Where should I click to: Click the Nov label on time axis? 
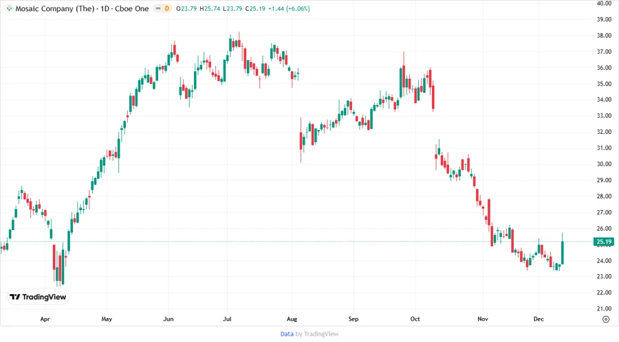483,319
